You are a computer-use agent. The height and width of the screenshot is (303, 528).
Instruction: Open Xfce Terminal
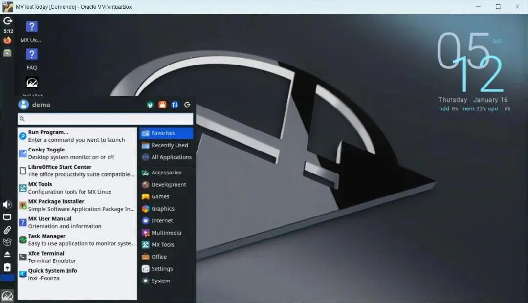click(x=77, y=257)
